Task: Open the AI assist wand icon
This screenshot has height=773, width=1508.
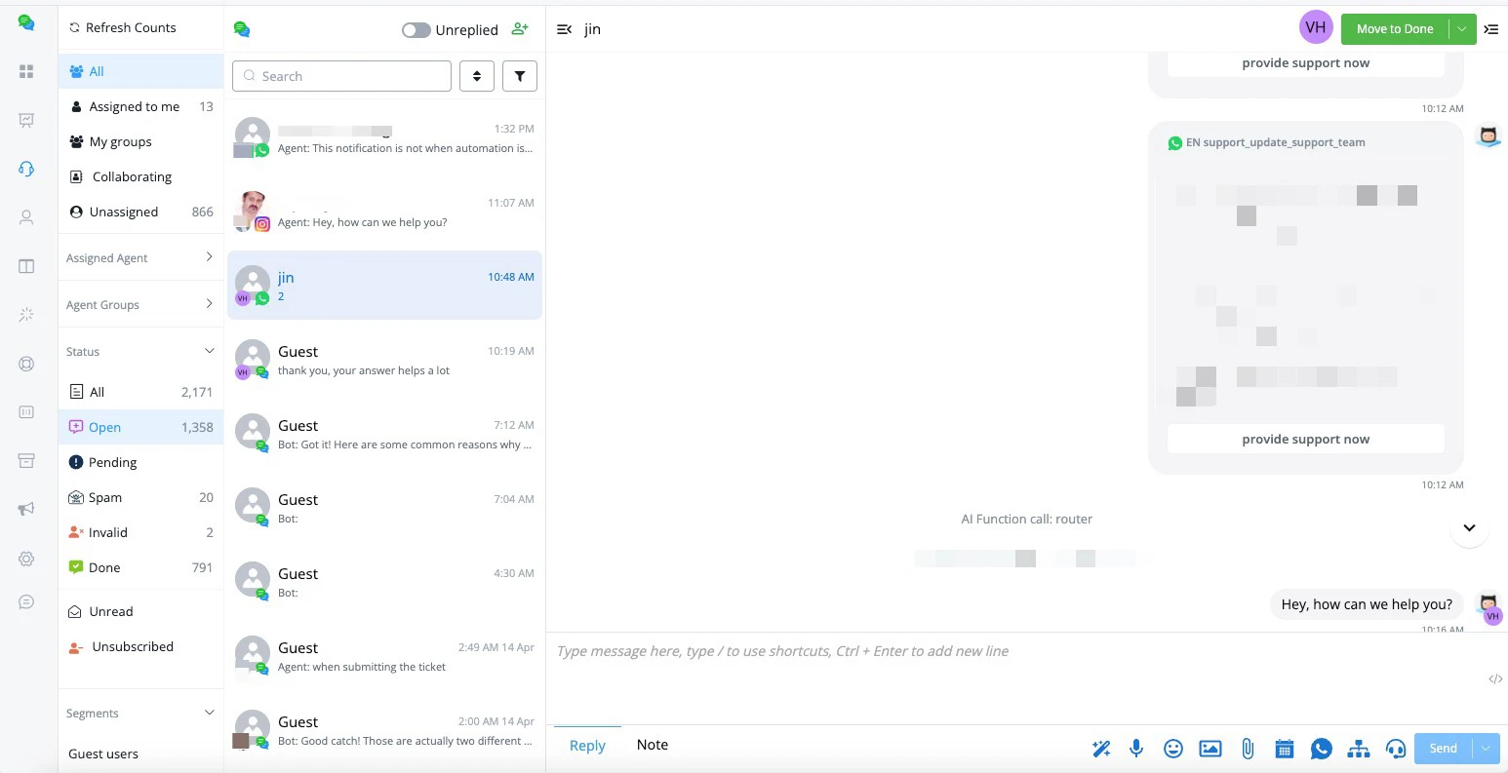Action: click(x=1100, y=748)
